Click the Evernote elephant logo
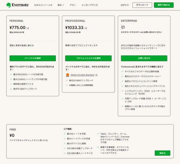This screenshot has height=164, width=180. coord(8,5)
